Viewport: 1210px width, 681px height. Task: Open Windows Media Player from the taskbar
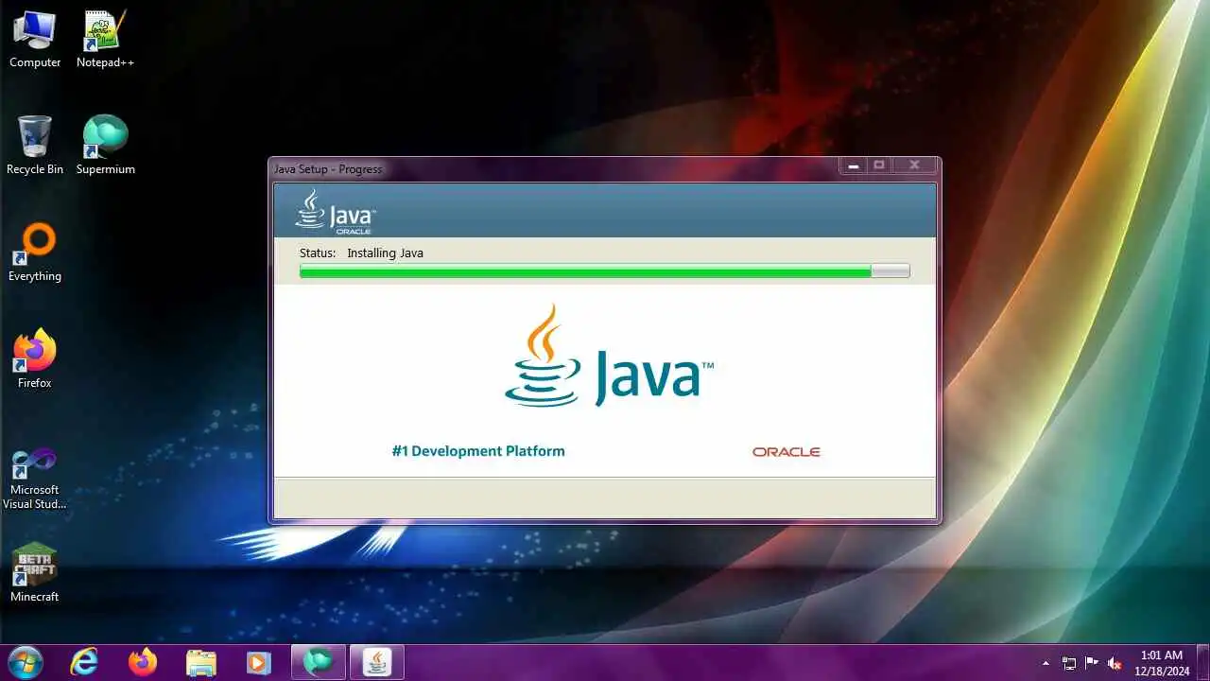click(x=259, y=662)
